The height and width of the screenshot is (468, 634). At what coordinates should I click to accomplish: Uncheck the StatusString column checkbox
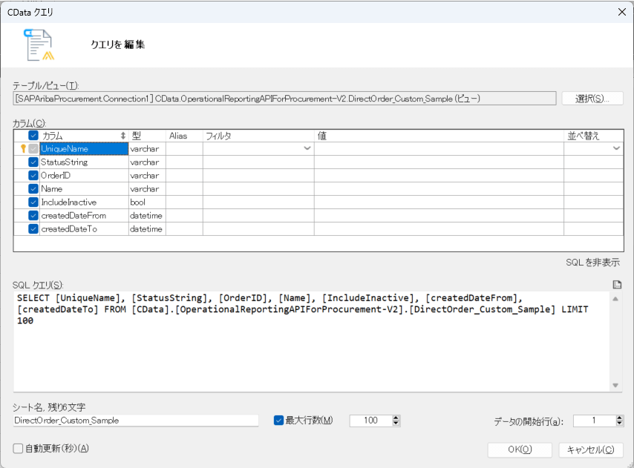(x=33, y=162)
